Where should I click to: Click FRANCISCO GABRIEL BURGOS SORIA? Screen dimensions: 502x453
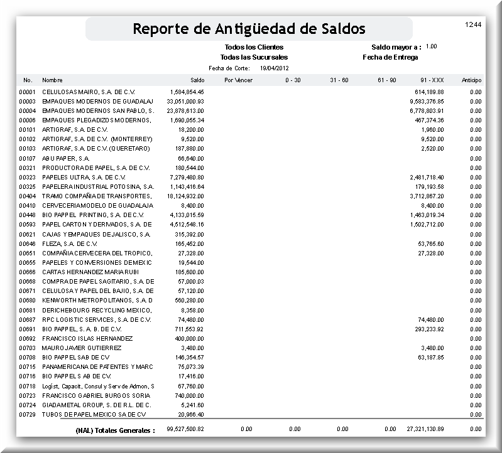coord(96,396)
